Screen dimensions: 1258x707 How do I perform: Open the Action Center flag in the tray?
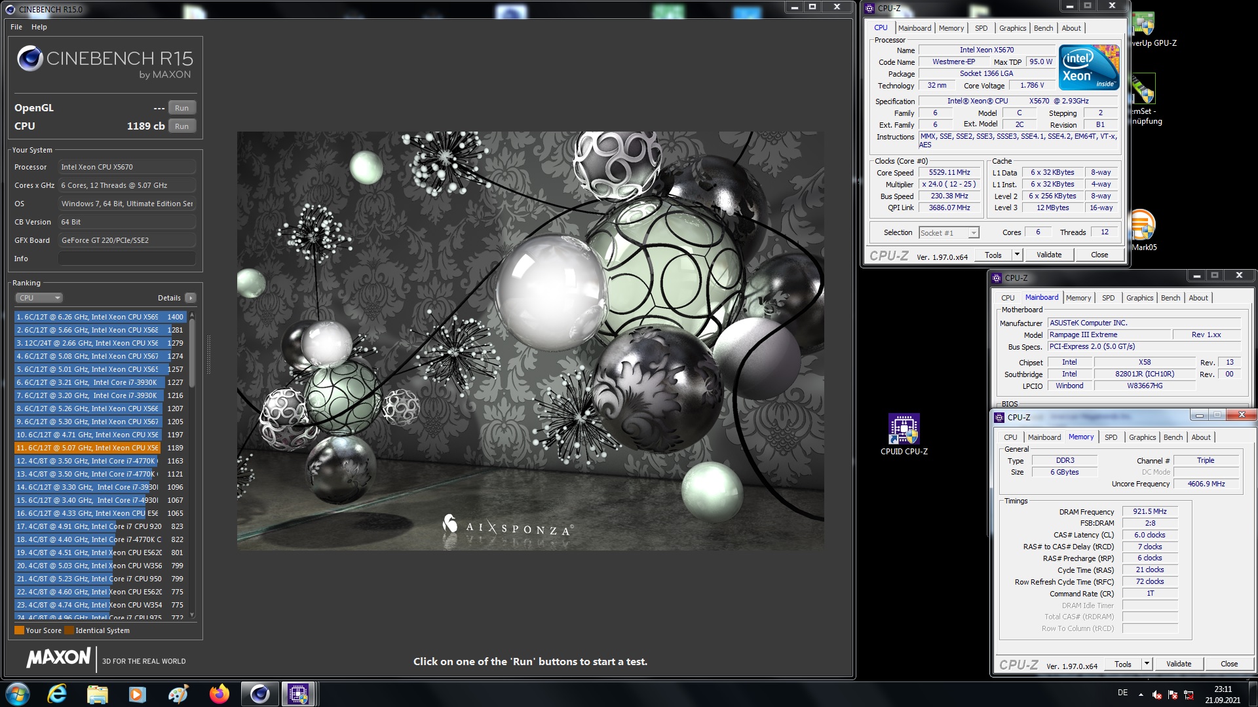click(x=1173, y=695)
